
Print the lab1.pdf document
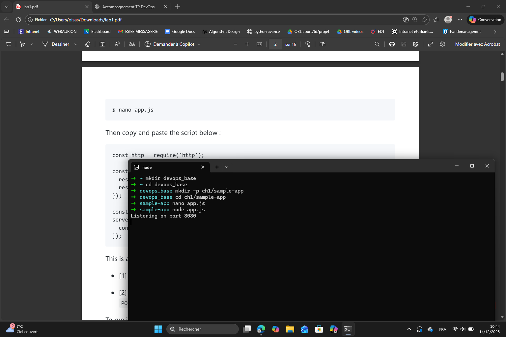click(392, 44)
